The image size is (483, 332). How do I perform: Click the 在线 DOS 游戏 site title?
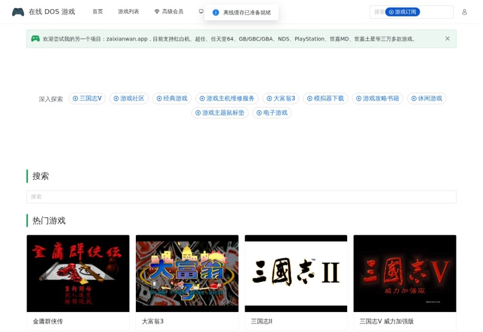point(52,11)
